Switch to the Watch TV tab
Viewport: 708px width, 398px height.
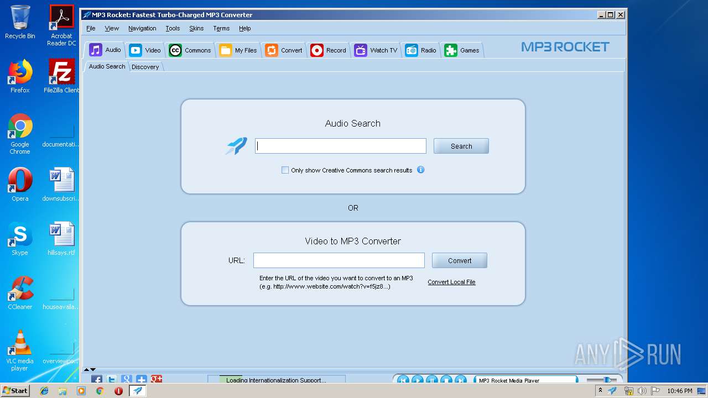[x=376, y=50]
